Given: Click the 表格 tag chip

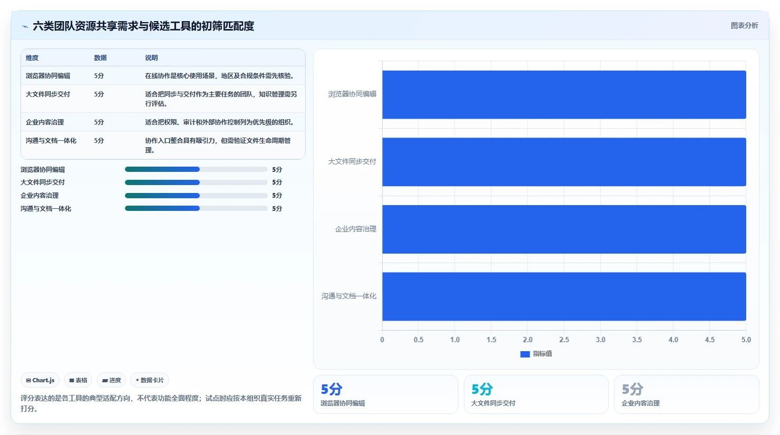Looking at the screenshot, I should click(78, 380).
